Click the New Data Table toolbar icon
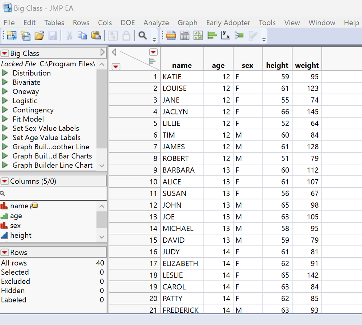Image resolution: width=362 pixels, height=325 pixels. point(12,36)
